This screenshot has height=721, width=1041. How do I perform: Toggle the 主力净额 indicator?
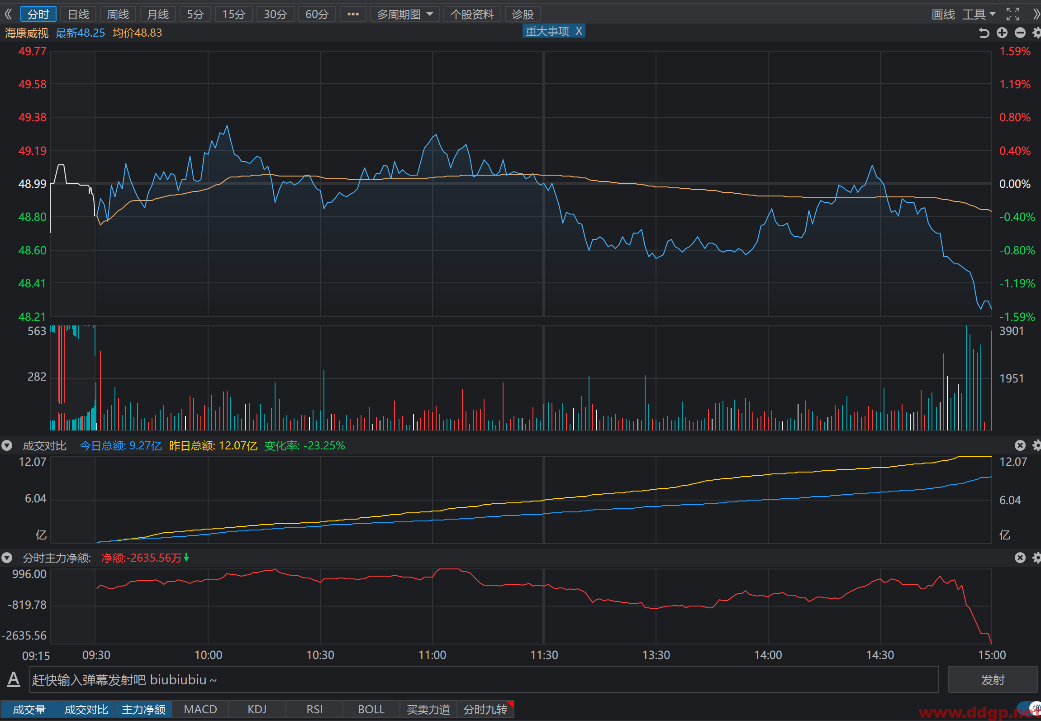click(143, 709)
